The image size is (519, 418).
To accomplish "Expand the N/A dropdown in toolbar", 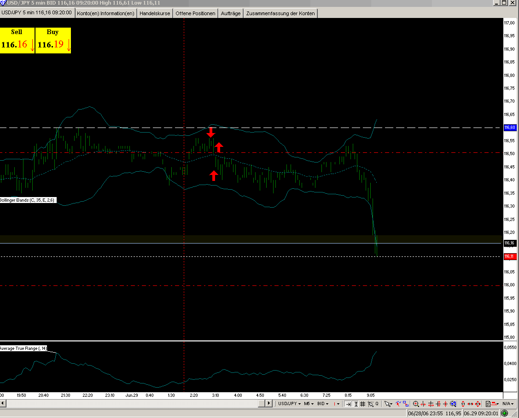I will click(508, 404).
